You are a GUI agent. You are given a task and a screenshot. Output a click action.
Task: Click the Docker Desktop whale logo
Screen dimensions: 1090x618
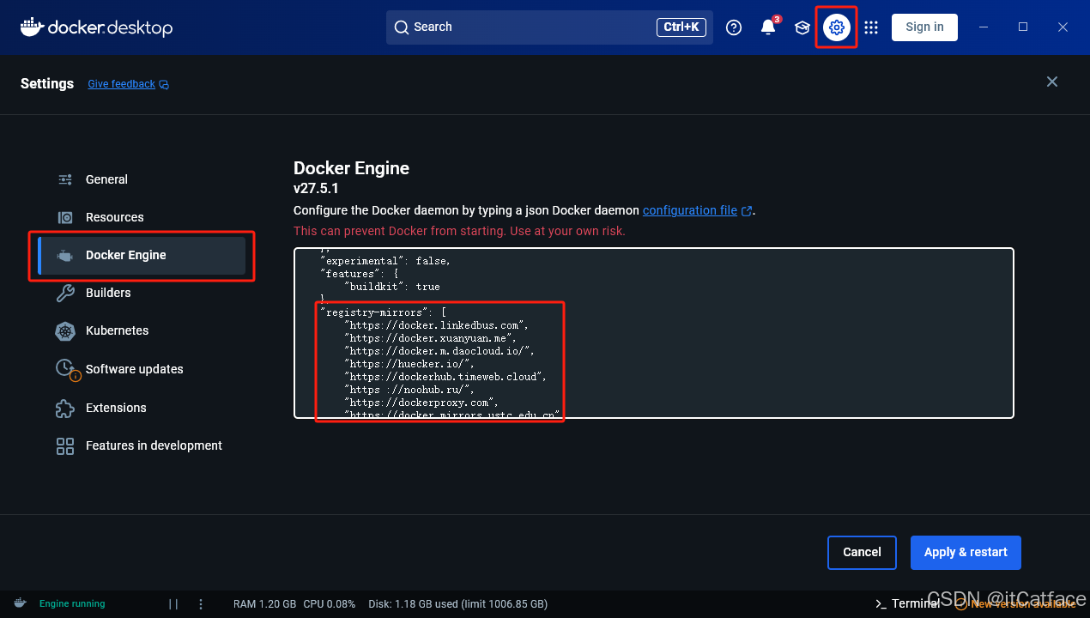tap(31, 27)
